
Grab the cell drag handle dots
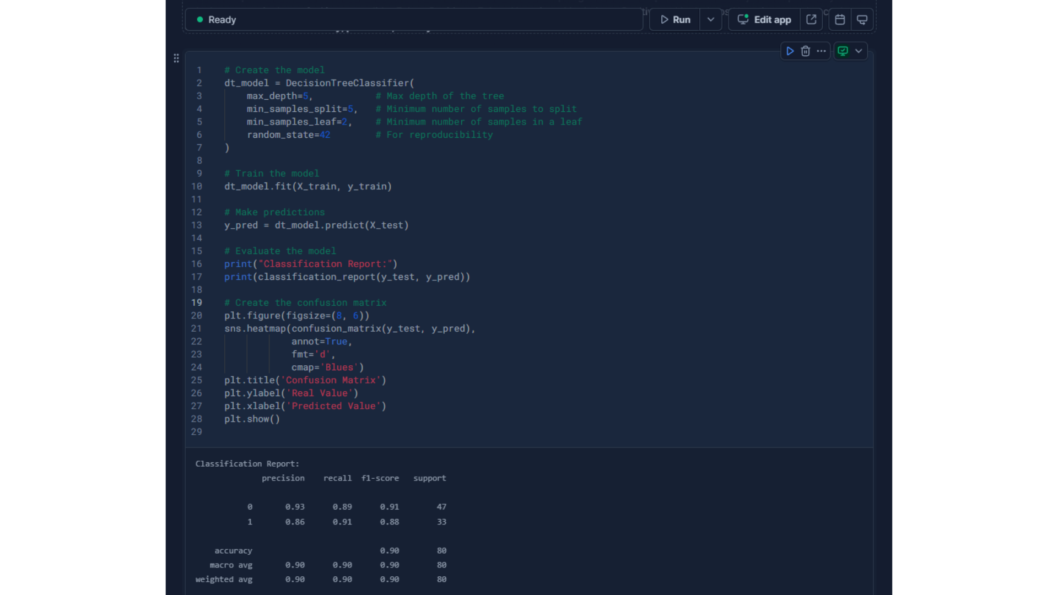tap(176, 58)
